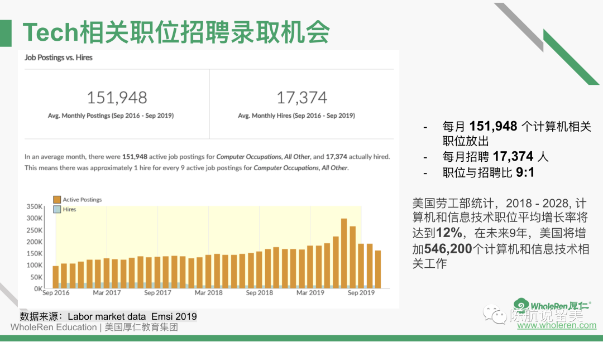Click the WholeRen leaf logo icon
Image resolution: width=603 pixels, height=342 pixels.
[x=521, y=305]
